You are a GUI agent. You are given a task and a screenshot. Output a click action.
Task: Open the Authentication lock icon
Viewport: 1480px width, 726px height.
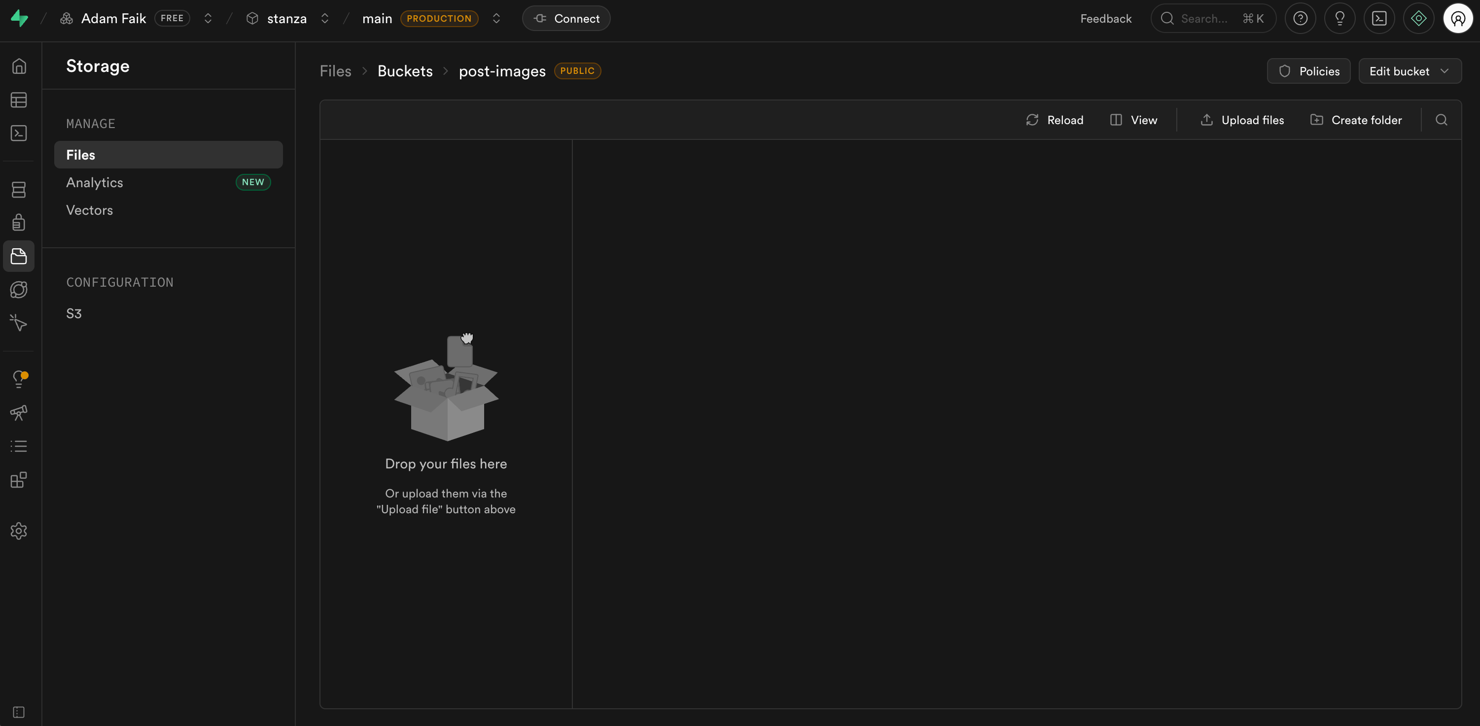pos(18,222)
